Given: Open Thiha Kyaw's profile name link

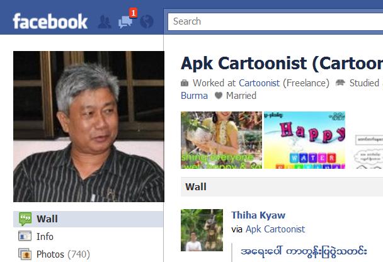Looking at the screenshot, I should (x=258, y=215).
